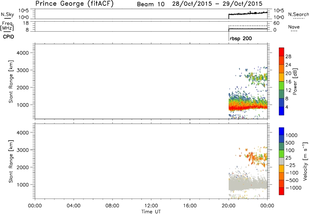Click the blue segment of the power colorbar

click(282, 111)
